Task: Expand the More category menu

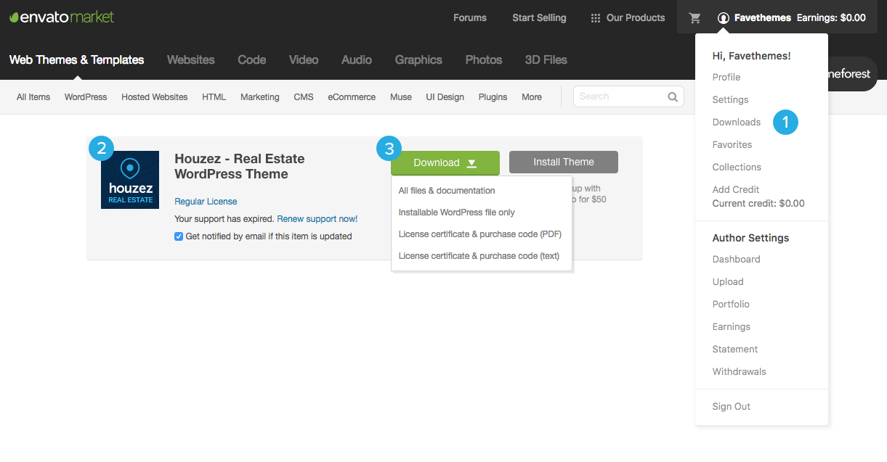Action: pos(532,97)
